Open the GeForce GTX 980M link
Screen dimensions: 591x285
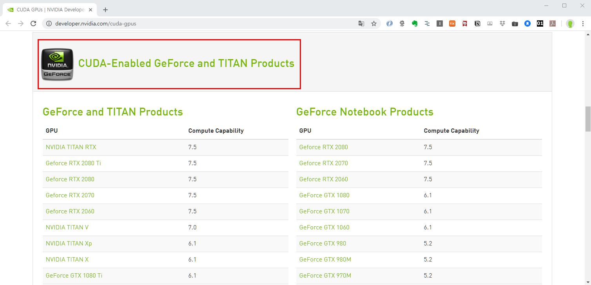coord(325,260)
